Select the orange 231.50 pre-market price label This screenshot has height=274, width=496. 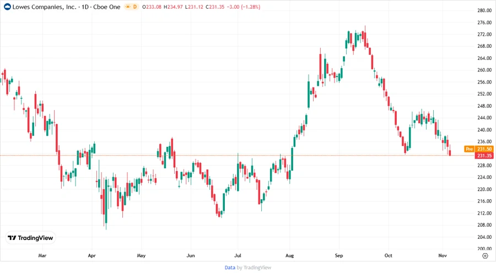[x=484, y=149]
